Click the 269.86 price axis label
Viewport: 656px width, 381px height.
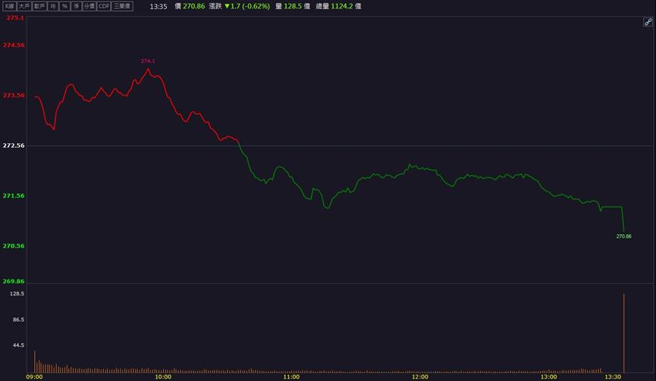14,281
